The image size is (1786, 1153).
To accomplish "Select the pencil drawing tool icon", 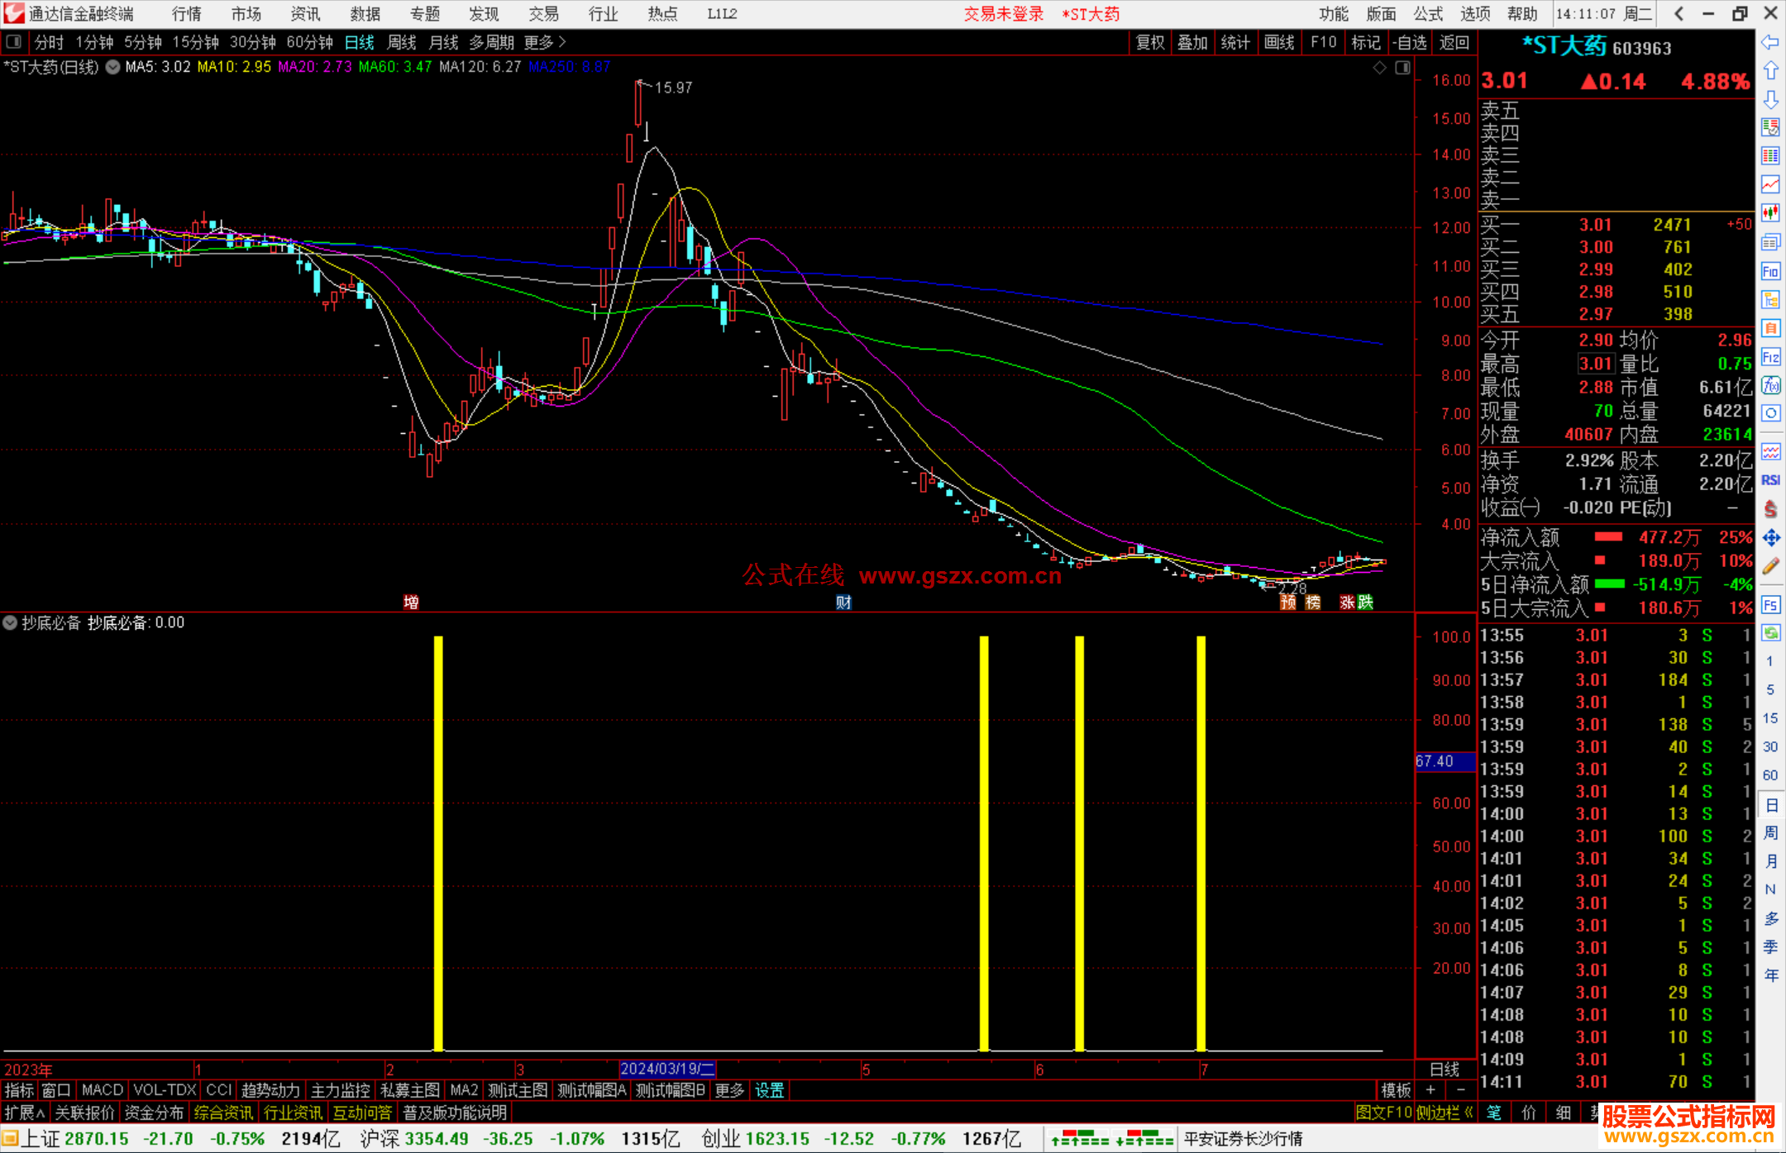I will pos(1770,566).
